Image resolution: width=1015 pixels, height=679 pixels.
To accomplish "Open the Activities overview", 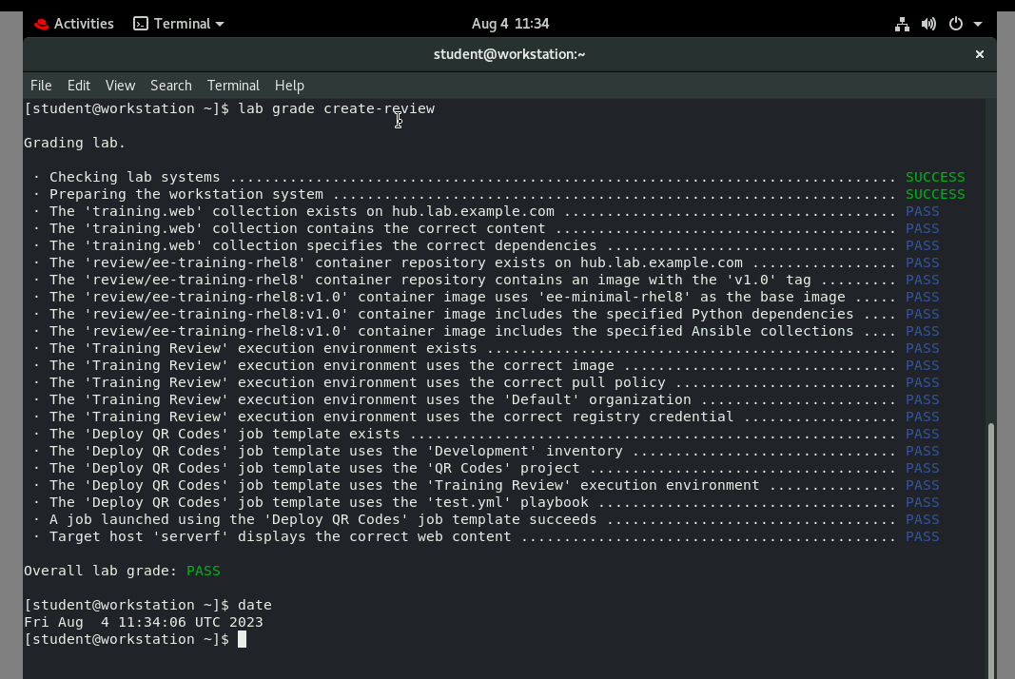I will pos(84,23).
